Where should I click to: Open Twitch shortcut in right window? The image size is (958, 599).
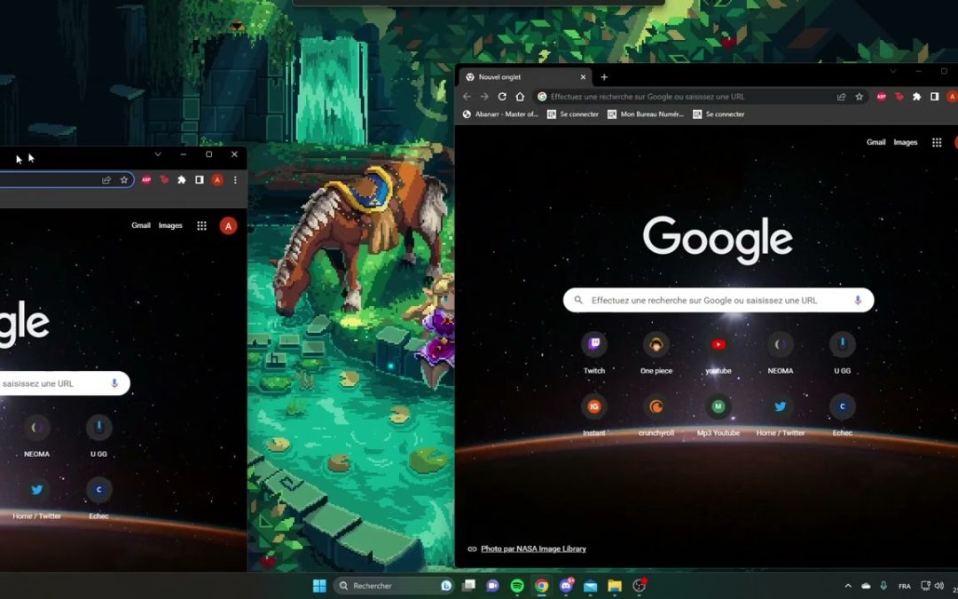593,353
